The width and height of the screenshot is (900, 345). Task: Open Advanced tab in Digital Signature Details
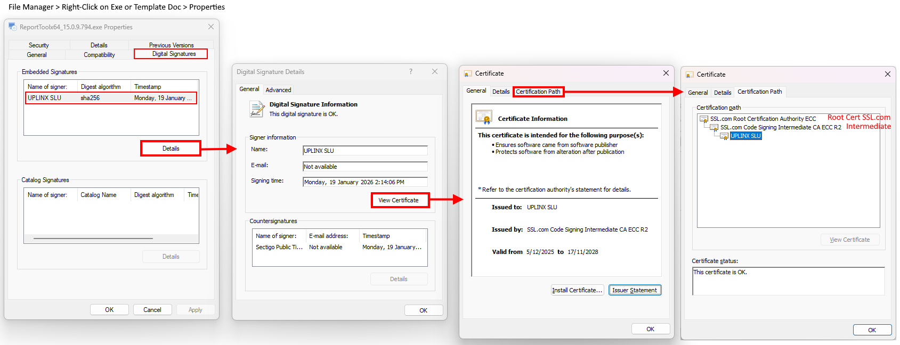(x=279, y=90)
